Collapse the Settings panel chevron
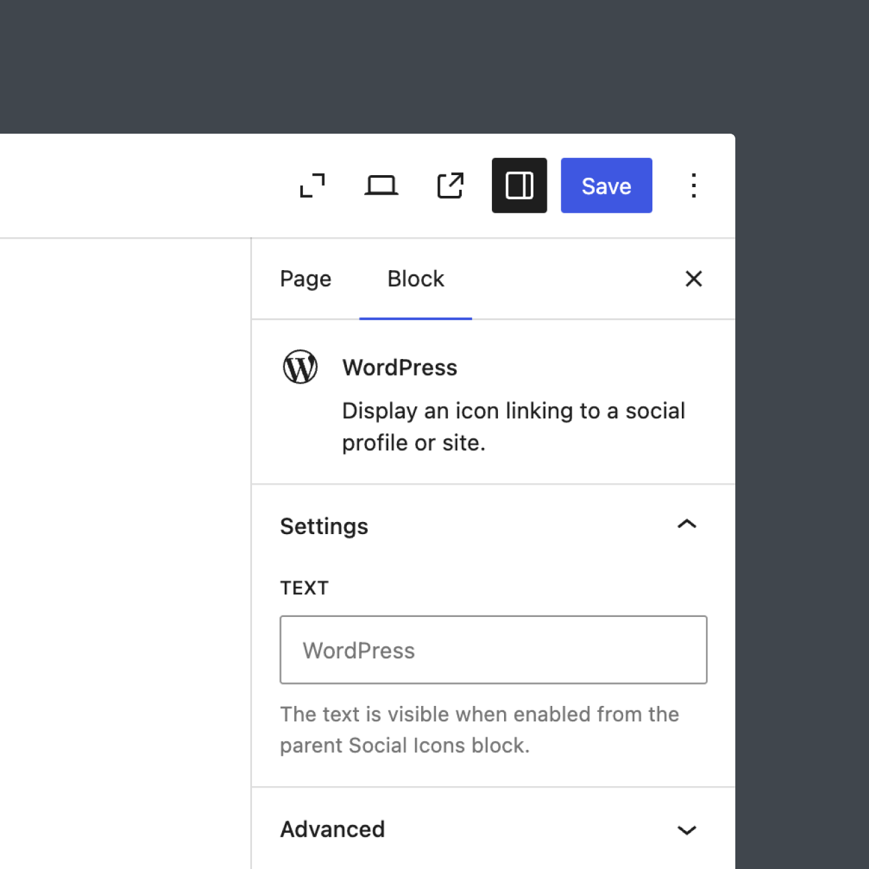Image resolution: width=869 pixels, height=869 pixels. click(x=687, y=525)
